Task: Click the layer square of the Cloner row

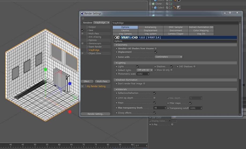Action: point(167,3)
